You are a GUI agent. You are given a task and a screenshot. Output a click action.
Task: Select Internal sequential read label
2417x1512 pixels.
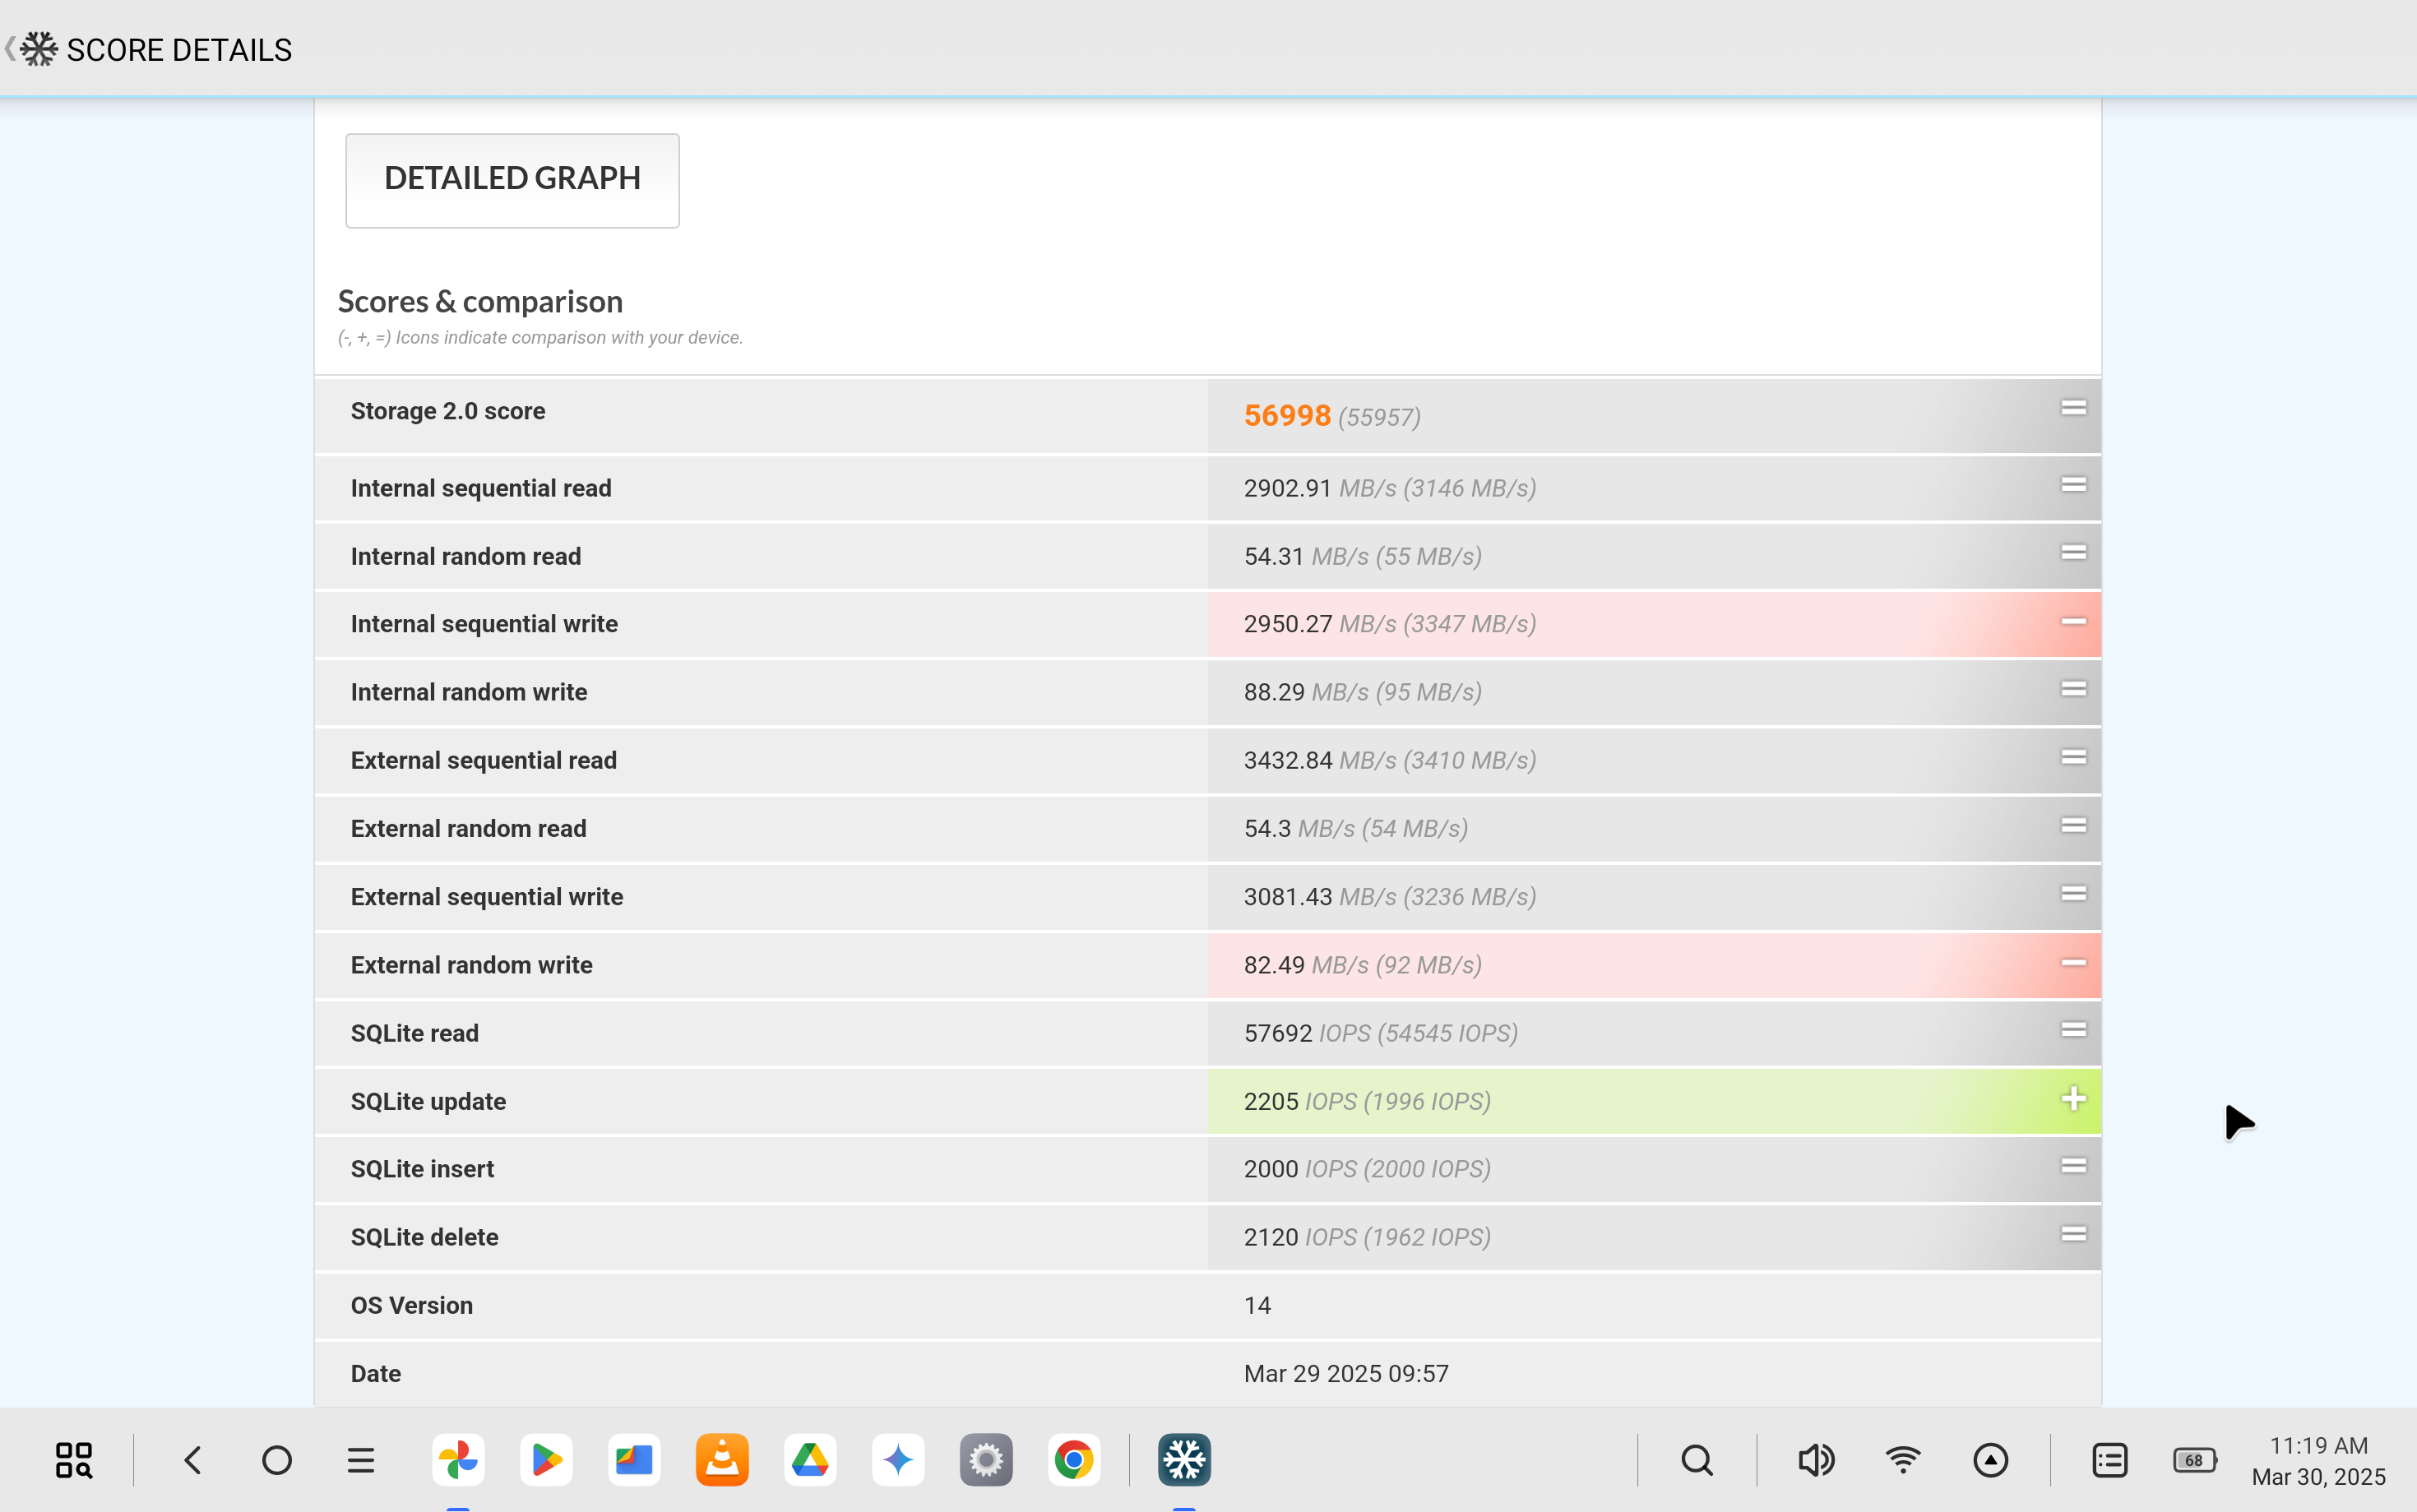click(x=481, y=488)
